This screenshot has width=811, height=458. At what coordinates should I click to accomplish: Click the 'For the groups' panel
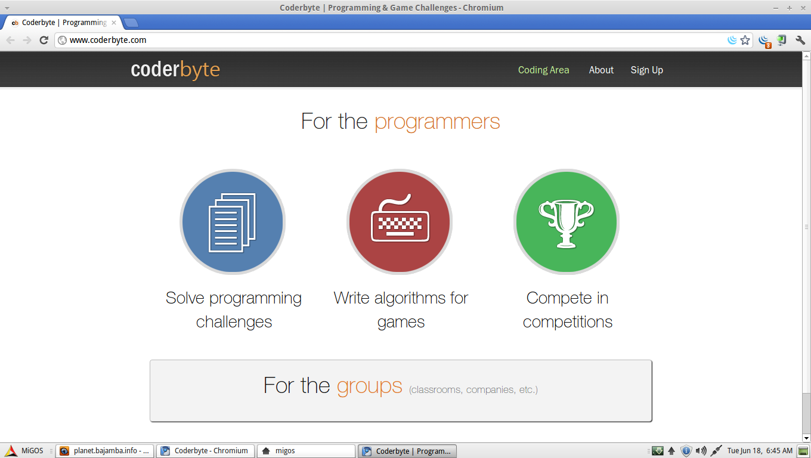point(401,391)
